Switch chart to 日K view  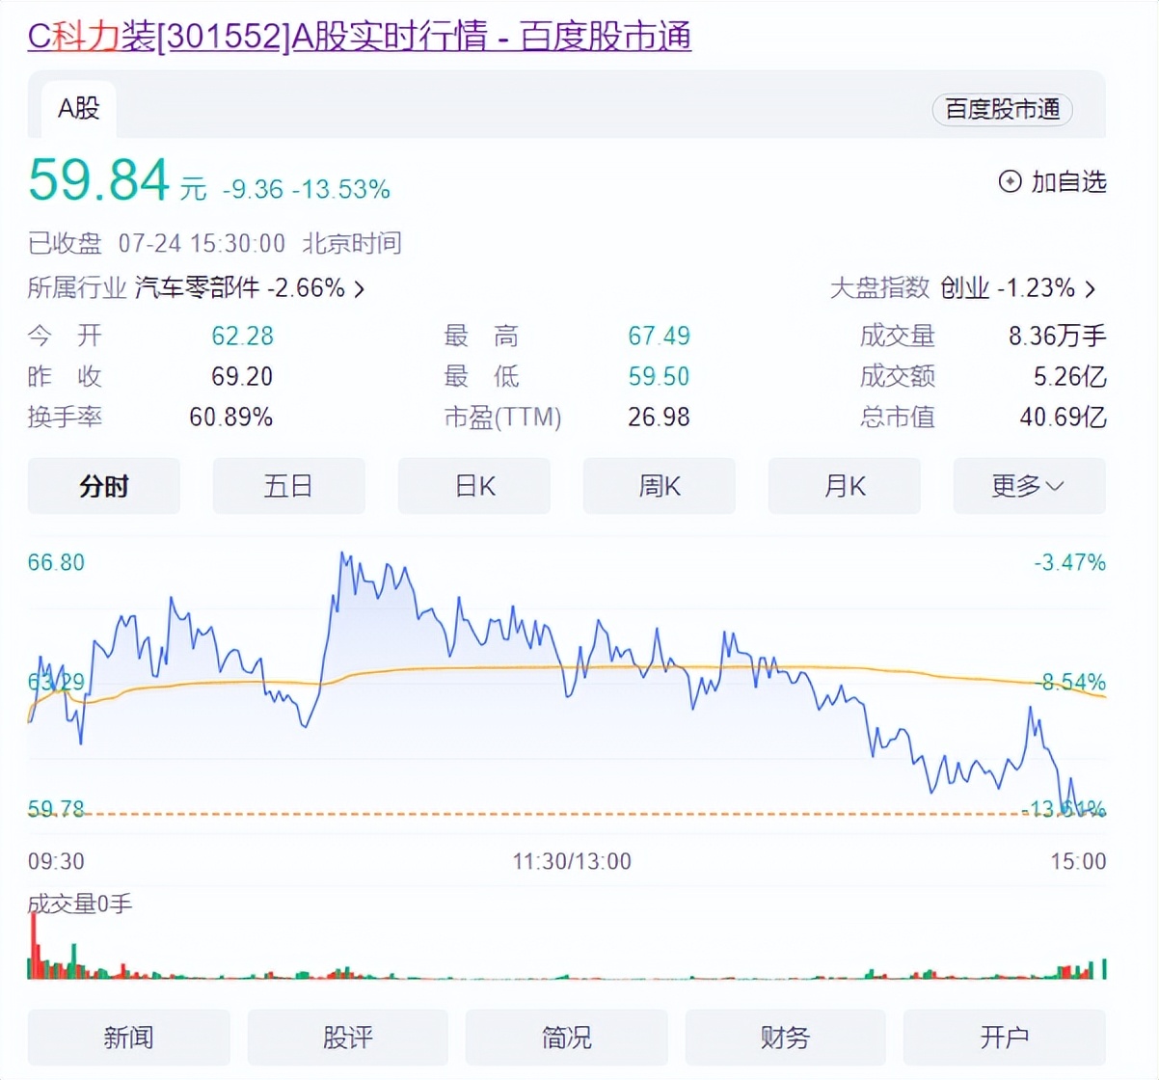[x=474, y=486]
